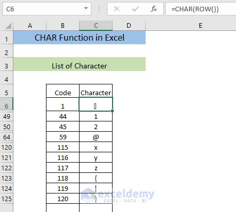236x212 pixels.
Task: Click character cell showing y
Action: [96, 157]
